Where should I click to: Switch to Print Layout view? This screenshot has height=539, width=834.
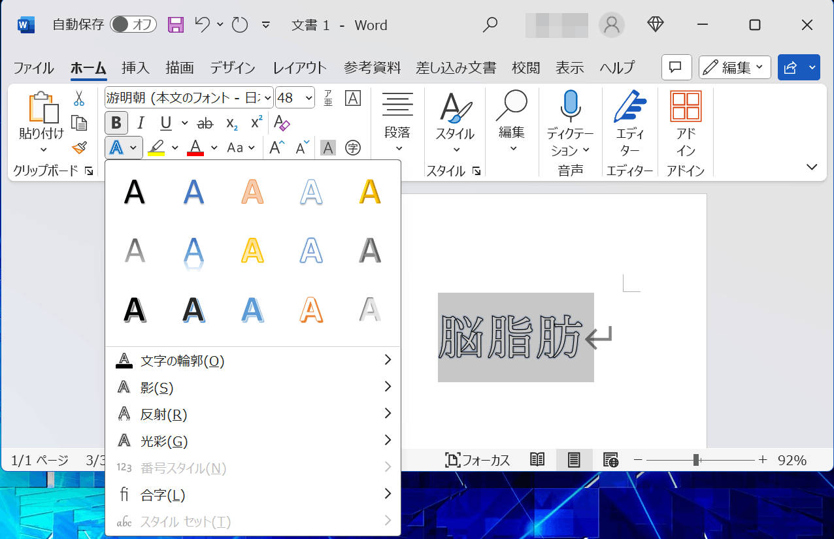tap(574, 460)
